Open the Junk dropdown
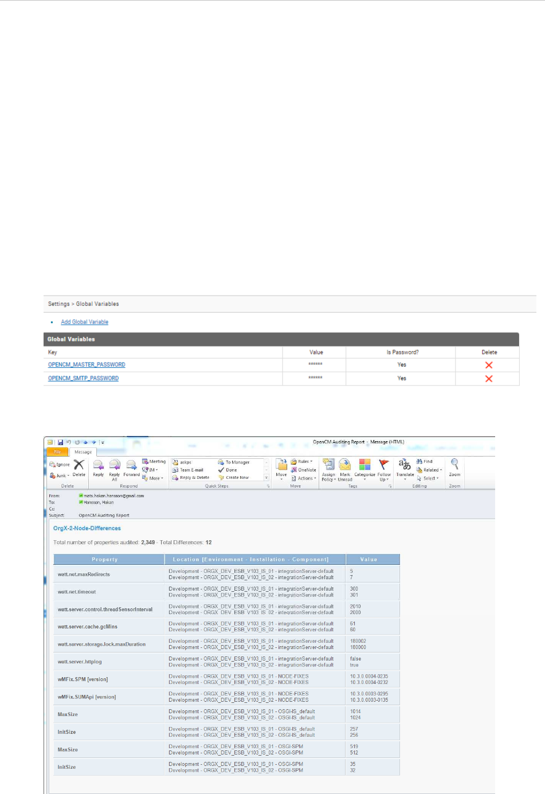Image resolution: width=545 pixels, height=794 pixels. click(60, 475)
